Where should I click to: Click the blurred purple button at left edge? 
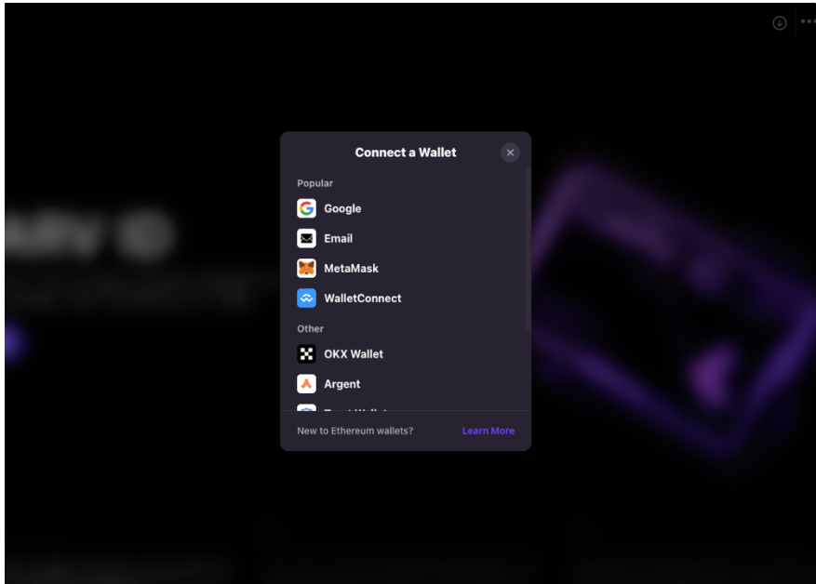click(x=12, y=343)
